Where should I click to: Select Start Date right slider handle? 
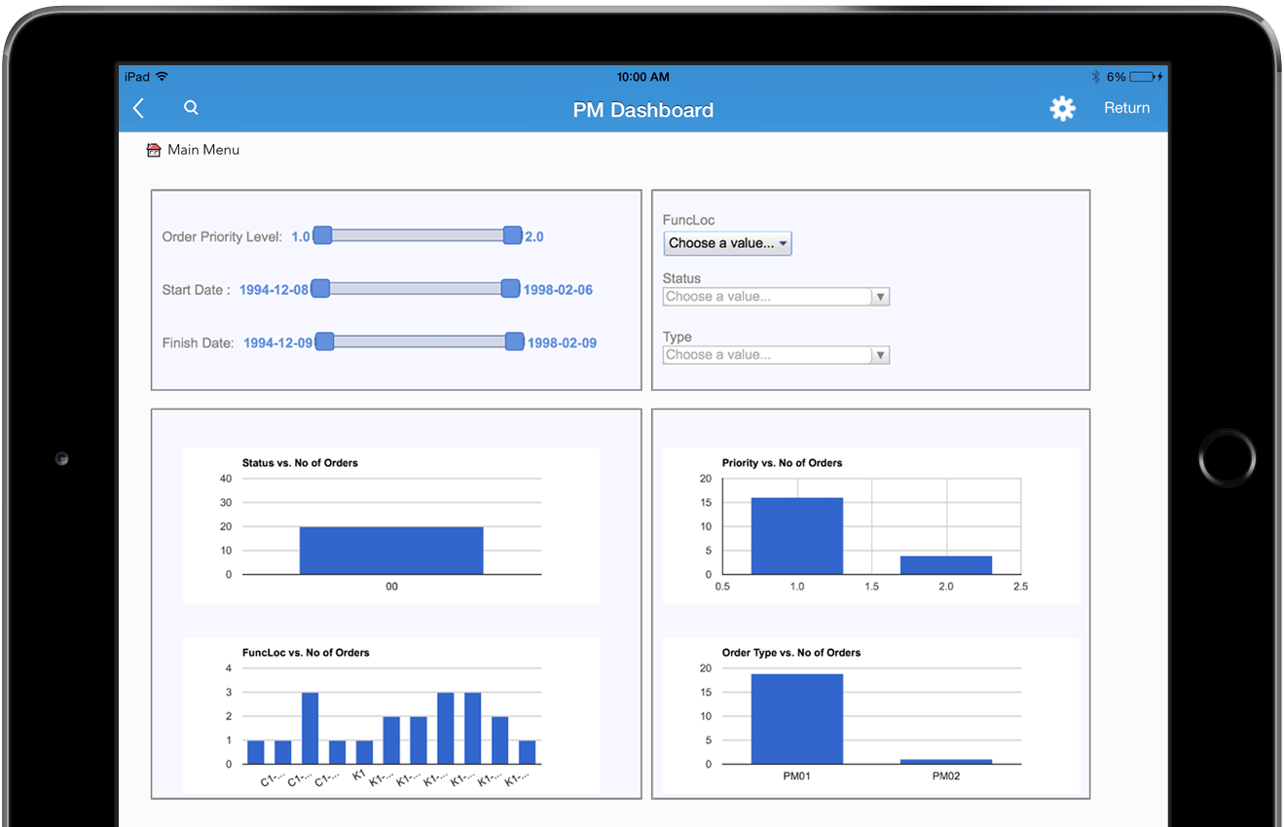pyautogui.click(x=510, y=288)
